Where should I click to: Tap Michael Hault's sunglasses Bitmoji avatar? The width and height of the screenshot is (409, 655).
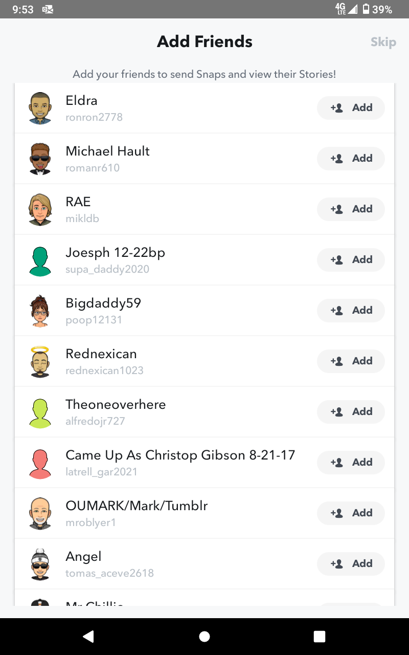[x=40, y=159]
